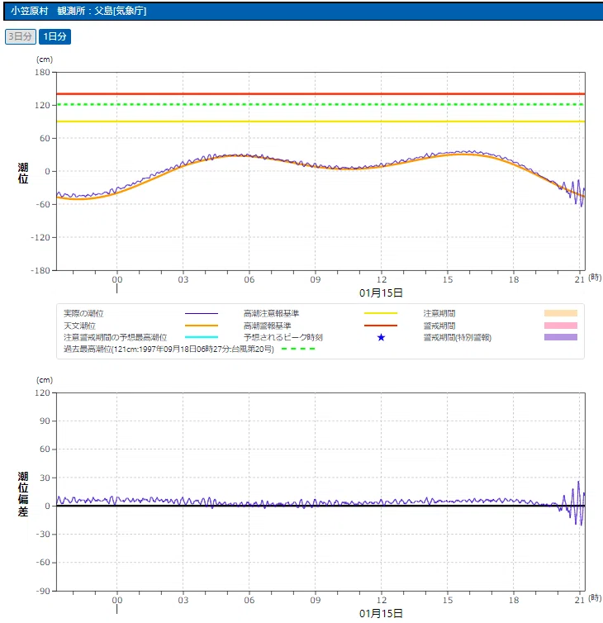Click the green dashed 過去最高潮位 legend line
This screenshot has height=623, width=603.
(x=298, y=349)
